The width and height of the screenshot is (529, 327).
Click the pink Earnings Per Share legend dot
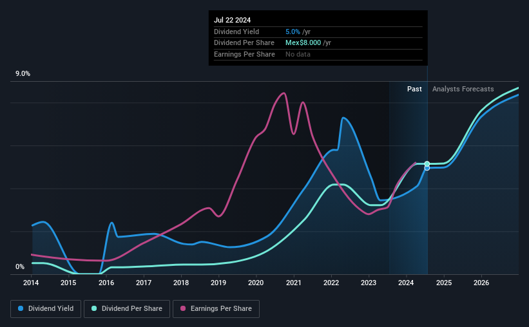(x=183, y=308)
